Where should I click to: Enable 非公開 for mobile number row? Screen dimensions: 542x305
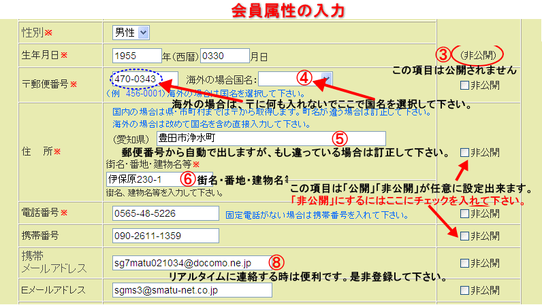coord(464,236)
